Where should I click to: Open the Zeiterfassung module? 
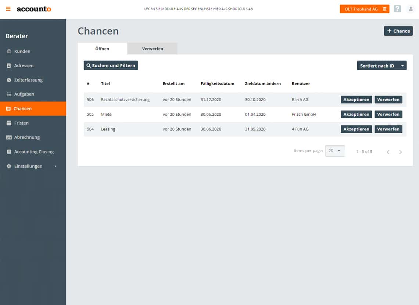coord(33,80)
